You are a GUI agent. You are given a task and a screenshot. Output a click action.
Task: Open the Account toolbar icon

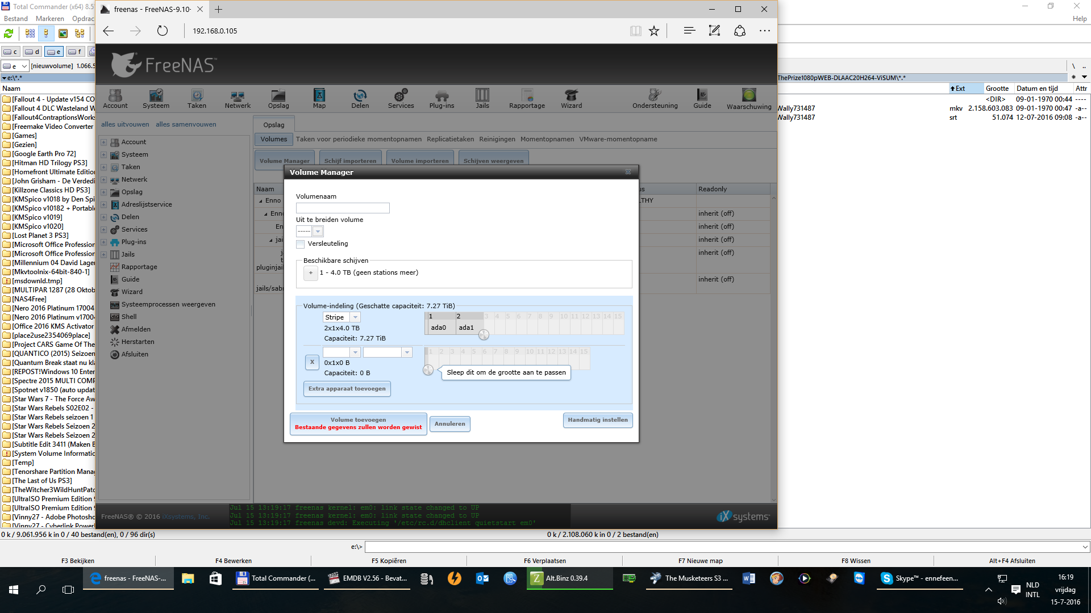115,98
